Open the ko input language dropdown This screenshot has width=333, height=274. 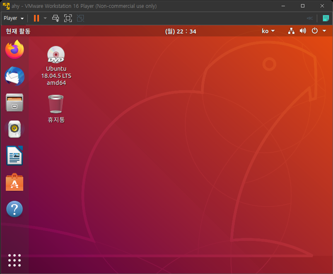coord(268,31)
